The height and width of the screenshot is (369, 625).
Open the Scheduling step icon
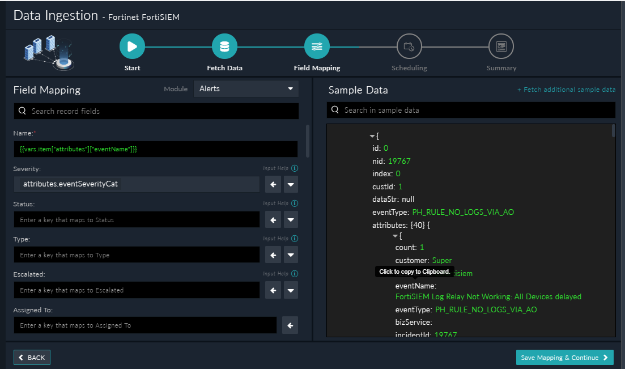[x=409, y=46]
